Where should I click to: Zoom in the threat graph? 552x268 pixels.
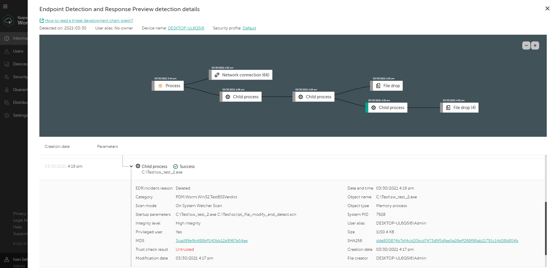click(x=535, y=45)
